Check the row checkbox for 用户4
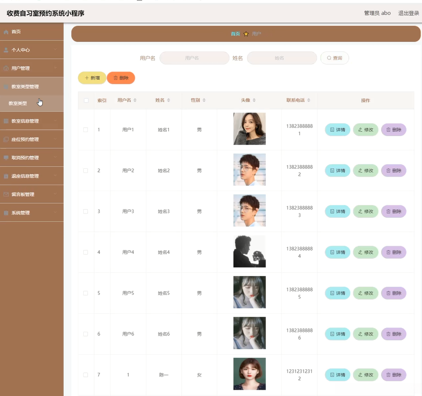Viewport: 422px width, 396px height. tap(86, 252)
